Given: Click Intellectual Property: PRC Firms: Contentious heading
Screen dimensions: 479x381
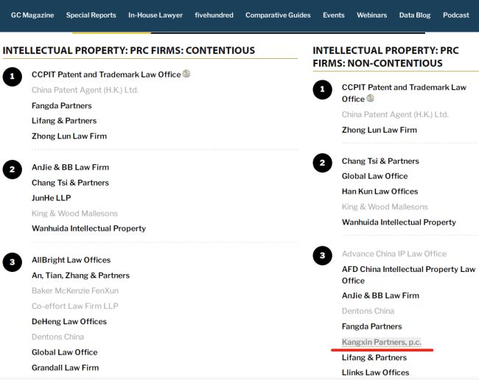Looking at the screenshot, I should (129, 50).
